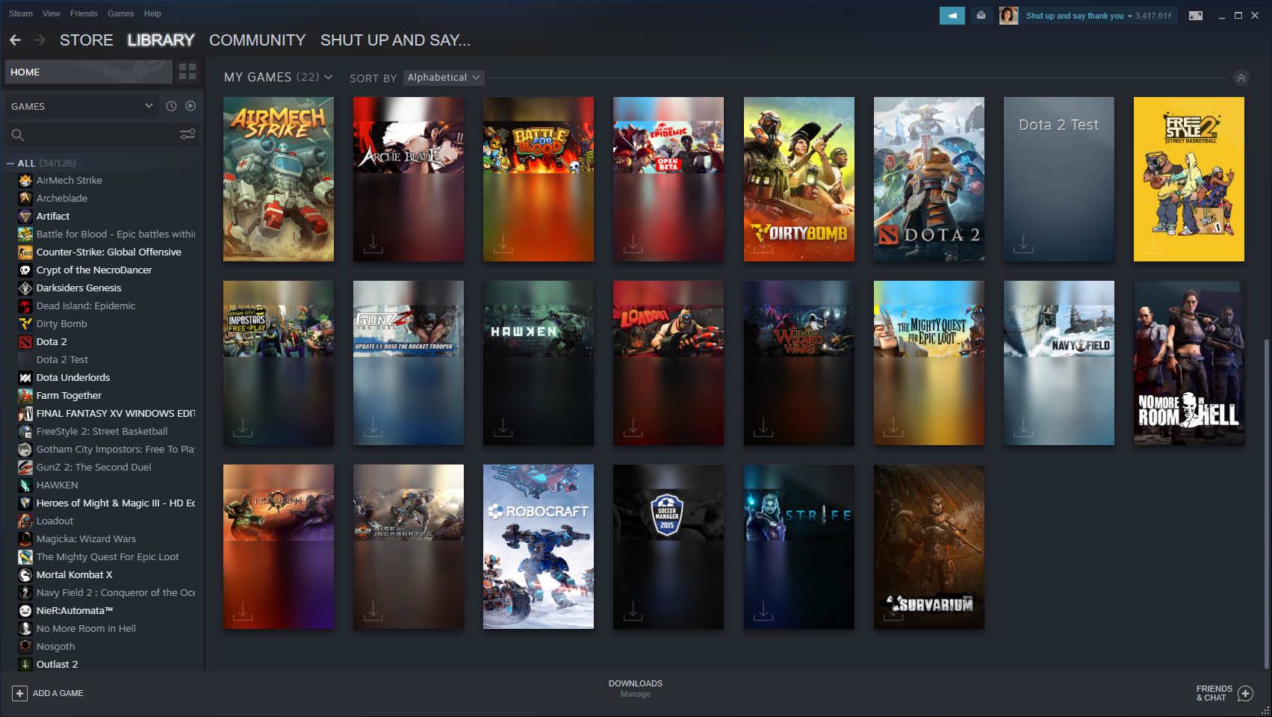Click the back navigation arrow
Viewport: 1272px width, 717px height.
click(x=16, y=40)
